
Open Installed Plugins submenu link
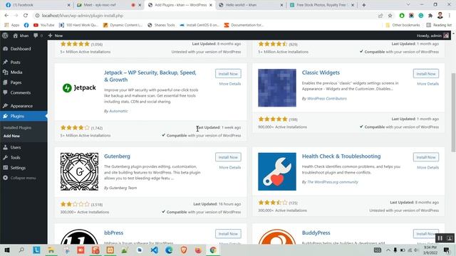coord(17,128)
